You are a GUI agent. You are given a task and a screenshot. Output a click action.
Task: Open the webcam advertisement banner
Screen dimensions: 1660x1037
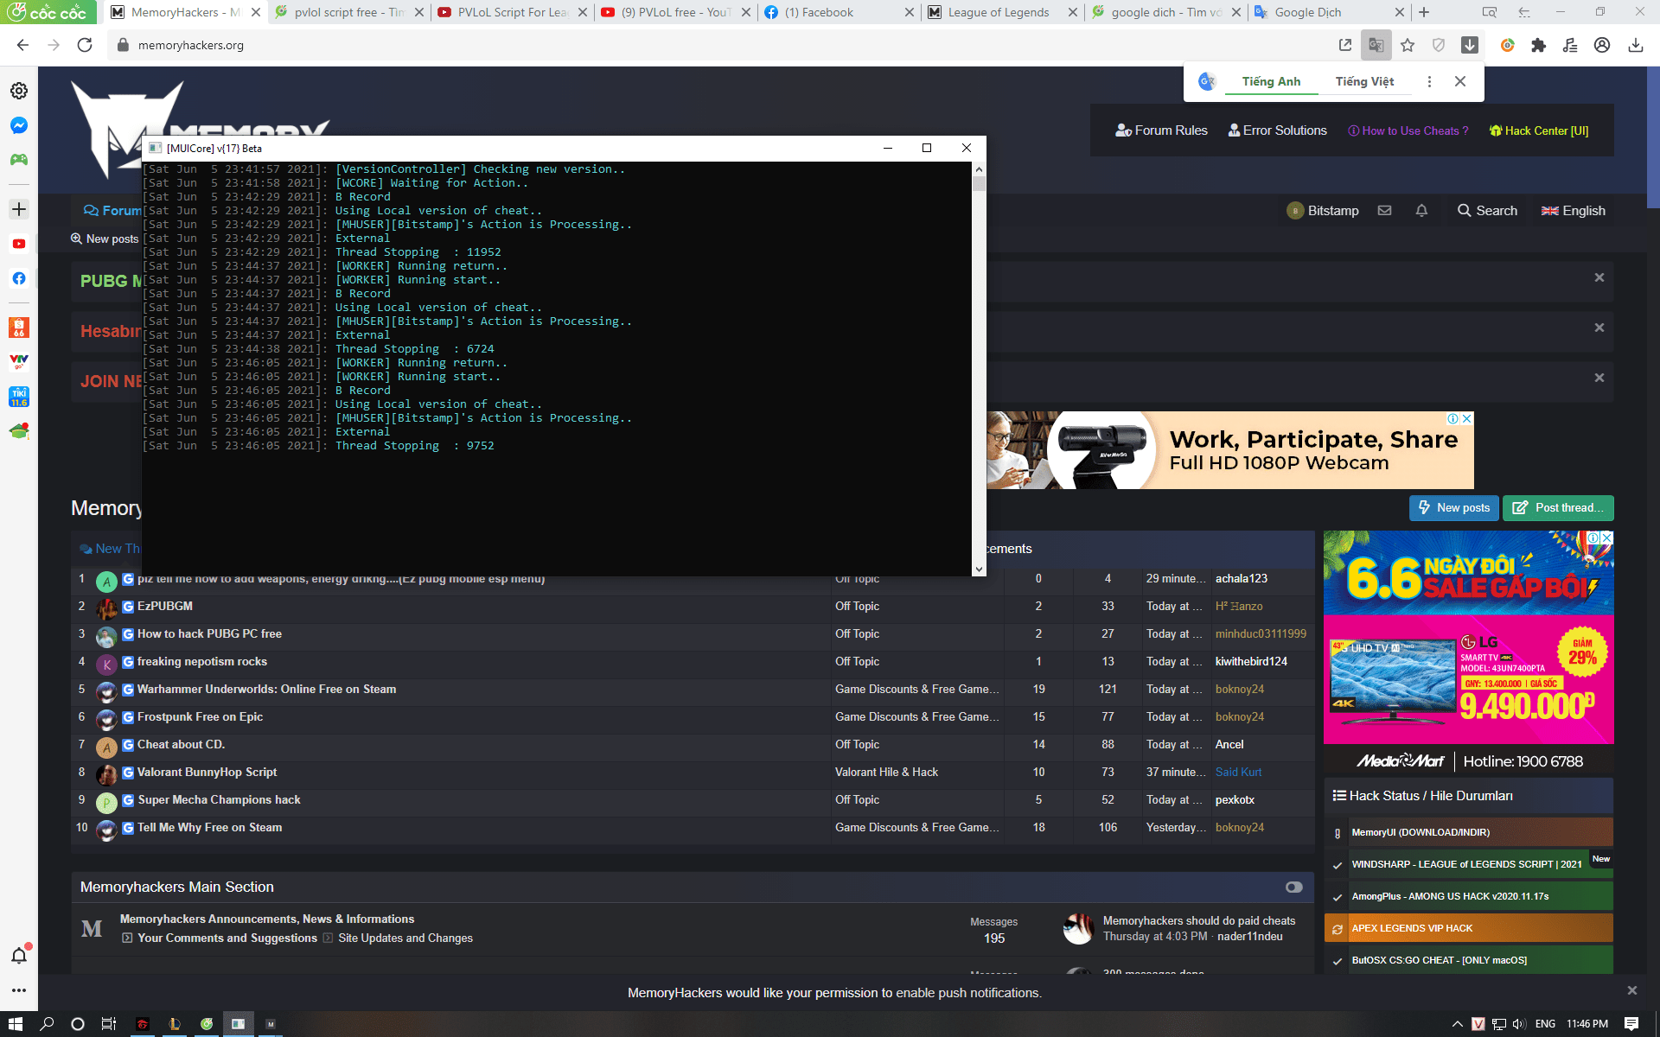tap(1229, 450)
